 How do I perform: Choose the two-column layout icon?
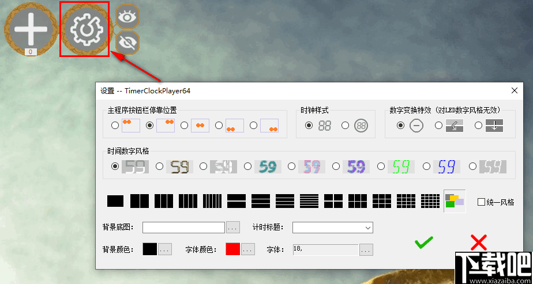140,201
